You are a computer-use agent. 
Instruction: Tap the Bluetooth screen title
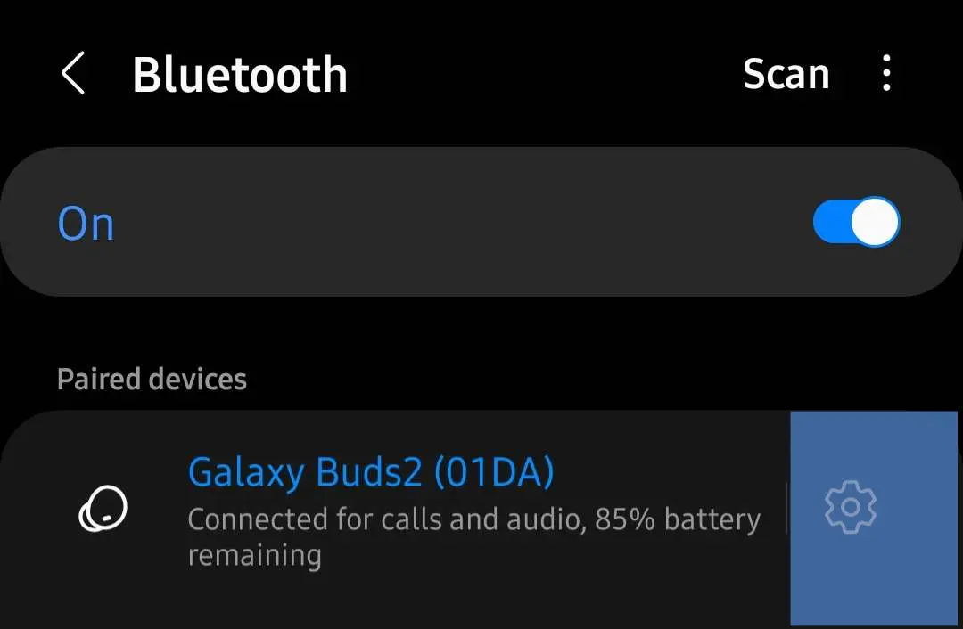coord(240,75)
